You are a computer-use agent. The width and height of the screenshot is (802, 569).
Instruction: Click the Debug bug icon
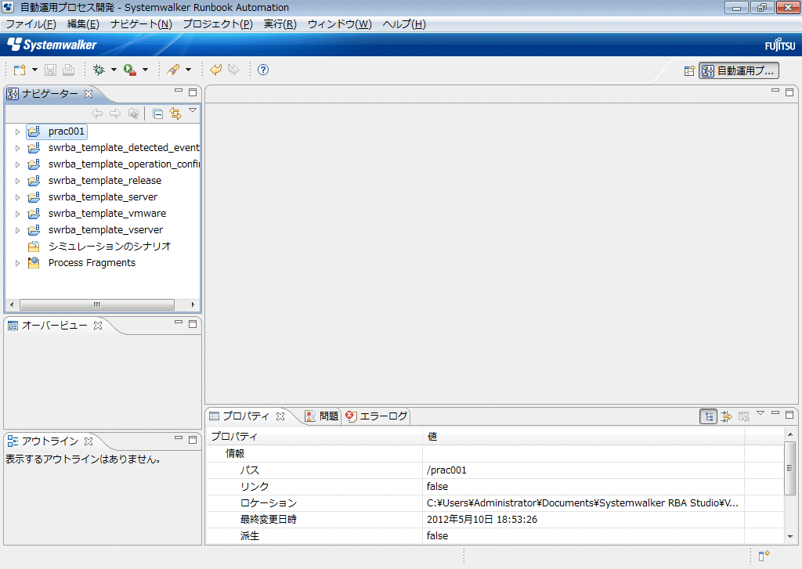[x=99, y=70]
